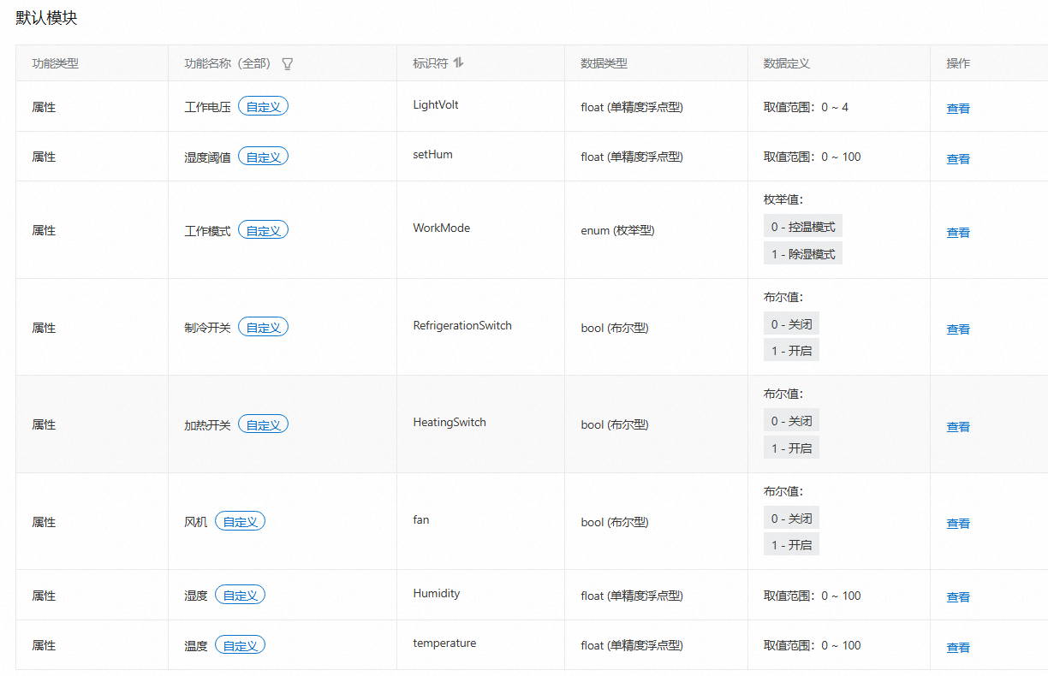Sort by 标识符 using the sort arrows
This screenshot has width=1048, height=676.
[459, 62]
